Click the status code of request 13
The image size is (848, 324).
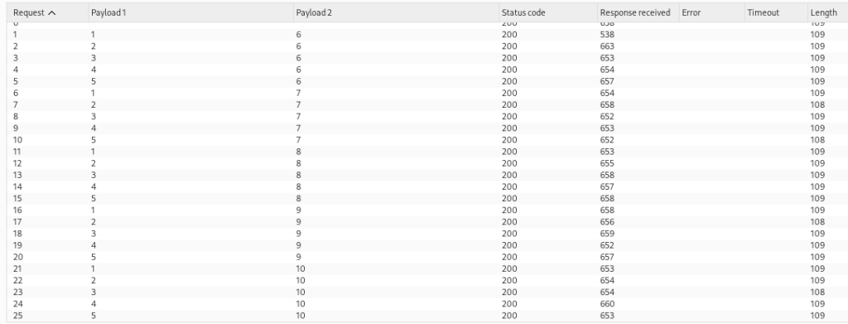pyautogui.click(x=509, y=175)
